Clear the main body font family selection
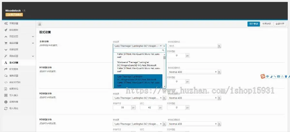The image size is (290, 132). pyautogui.click(x=160, y=46)
